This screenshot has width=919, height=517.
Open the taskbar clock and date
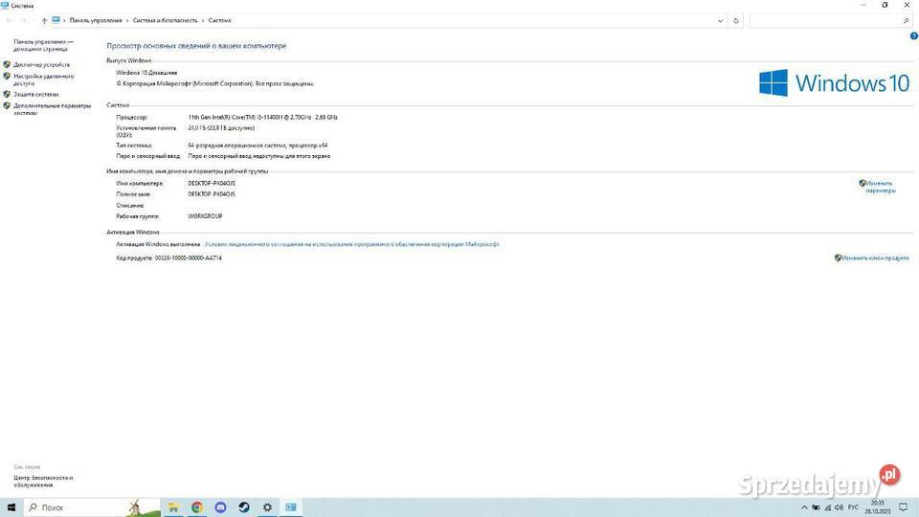tap(878, 507)
